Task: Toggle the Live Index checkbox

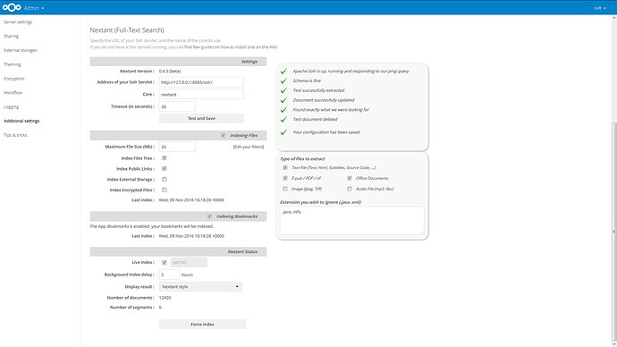Action: pos(165,262)
